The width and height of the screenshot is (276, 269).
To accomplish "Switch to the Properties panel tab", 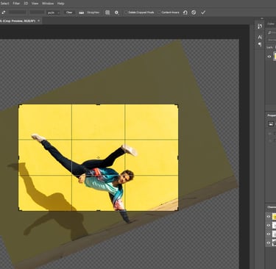I will point(272,115).
